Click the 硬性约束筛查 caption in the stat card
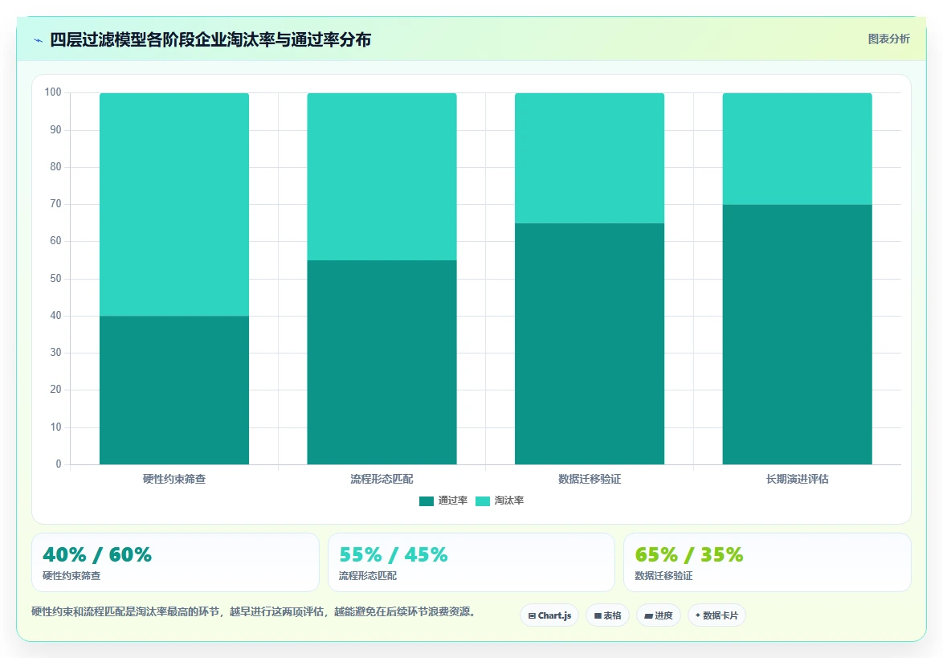 point(71,575)
